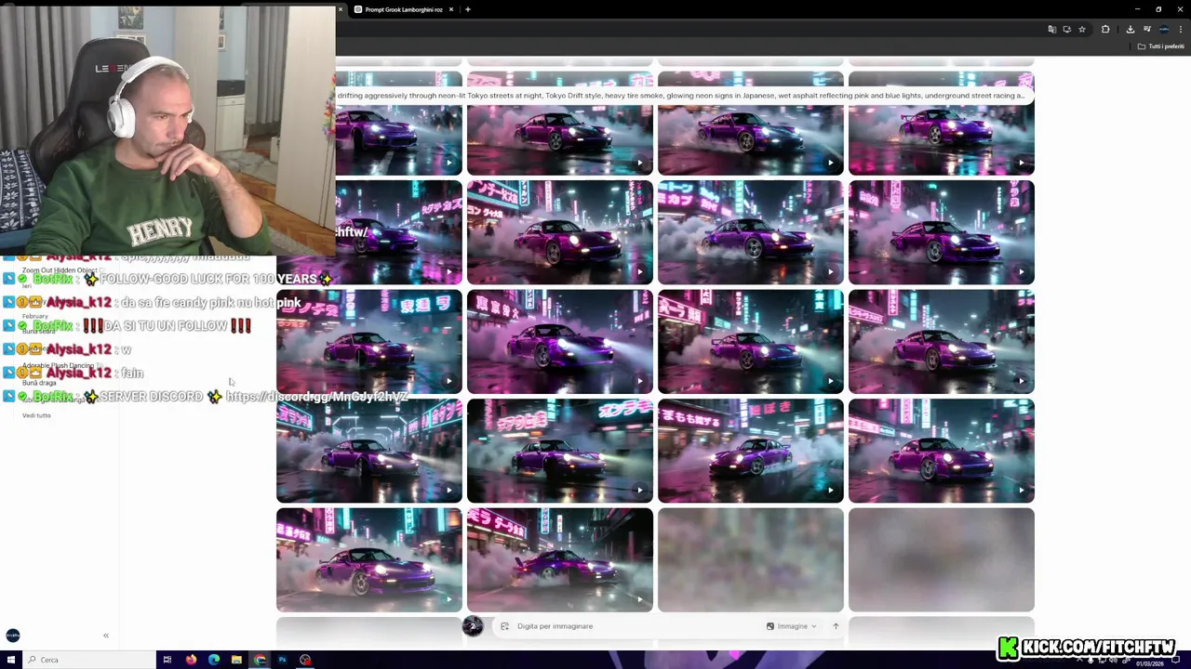Open the Bună draga conversation in sidebar
The height and width of the screenshot is (669, 1191).
point(39,383)
